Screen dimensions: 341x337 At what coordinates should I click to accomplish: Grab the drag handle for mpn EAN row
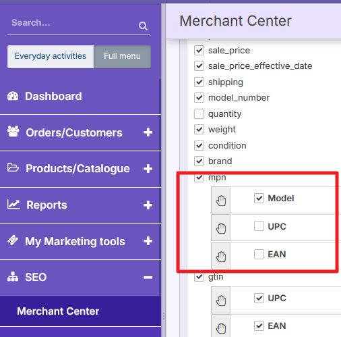(221, 256)
